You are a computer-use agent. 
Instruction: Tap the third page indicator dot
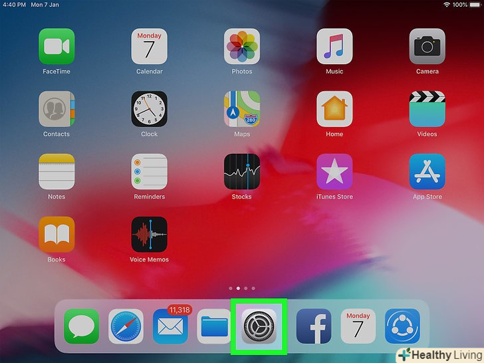(x=246, y=289)
